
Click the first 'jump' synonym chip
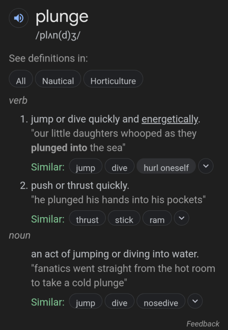(86, 168)
